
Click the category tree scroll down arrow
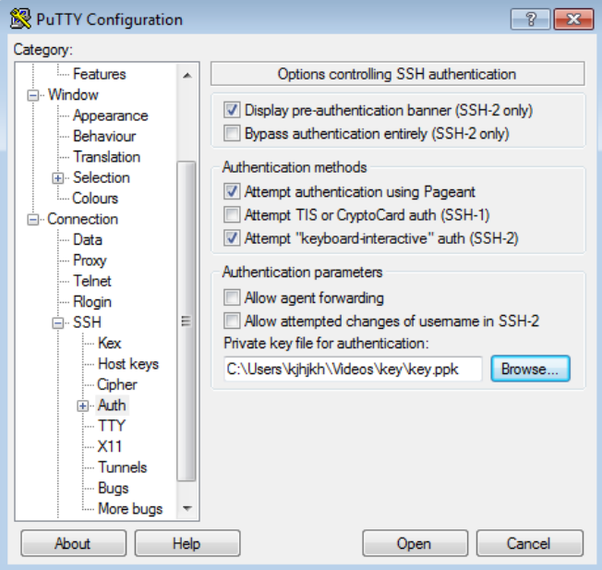187,508
